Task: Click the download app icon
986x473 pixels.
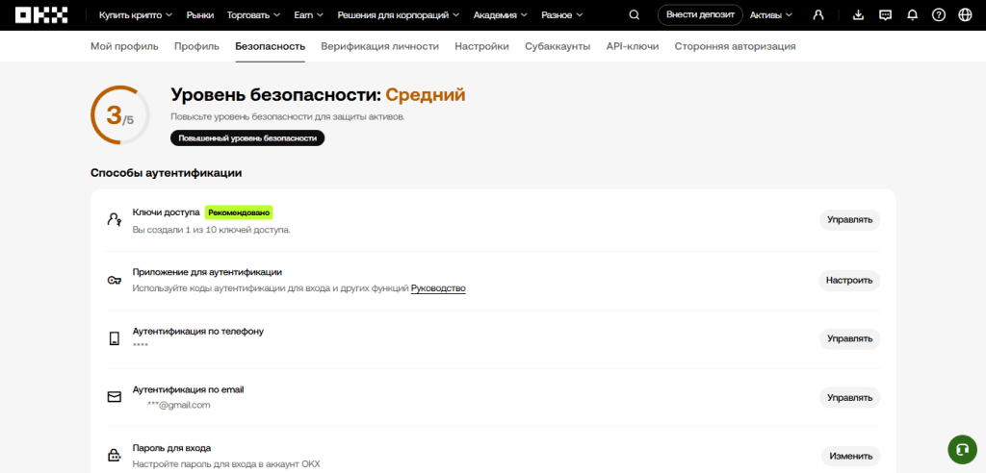Action: (860, 15)
